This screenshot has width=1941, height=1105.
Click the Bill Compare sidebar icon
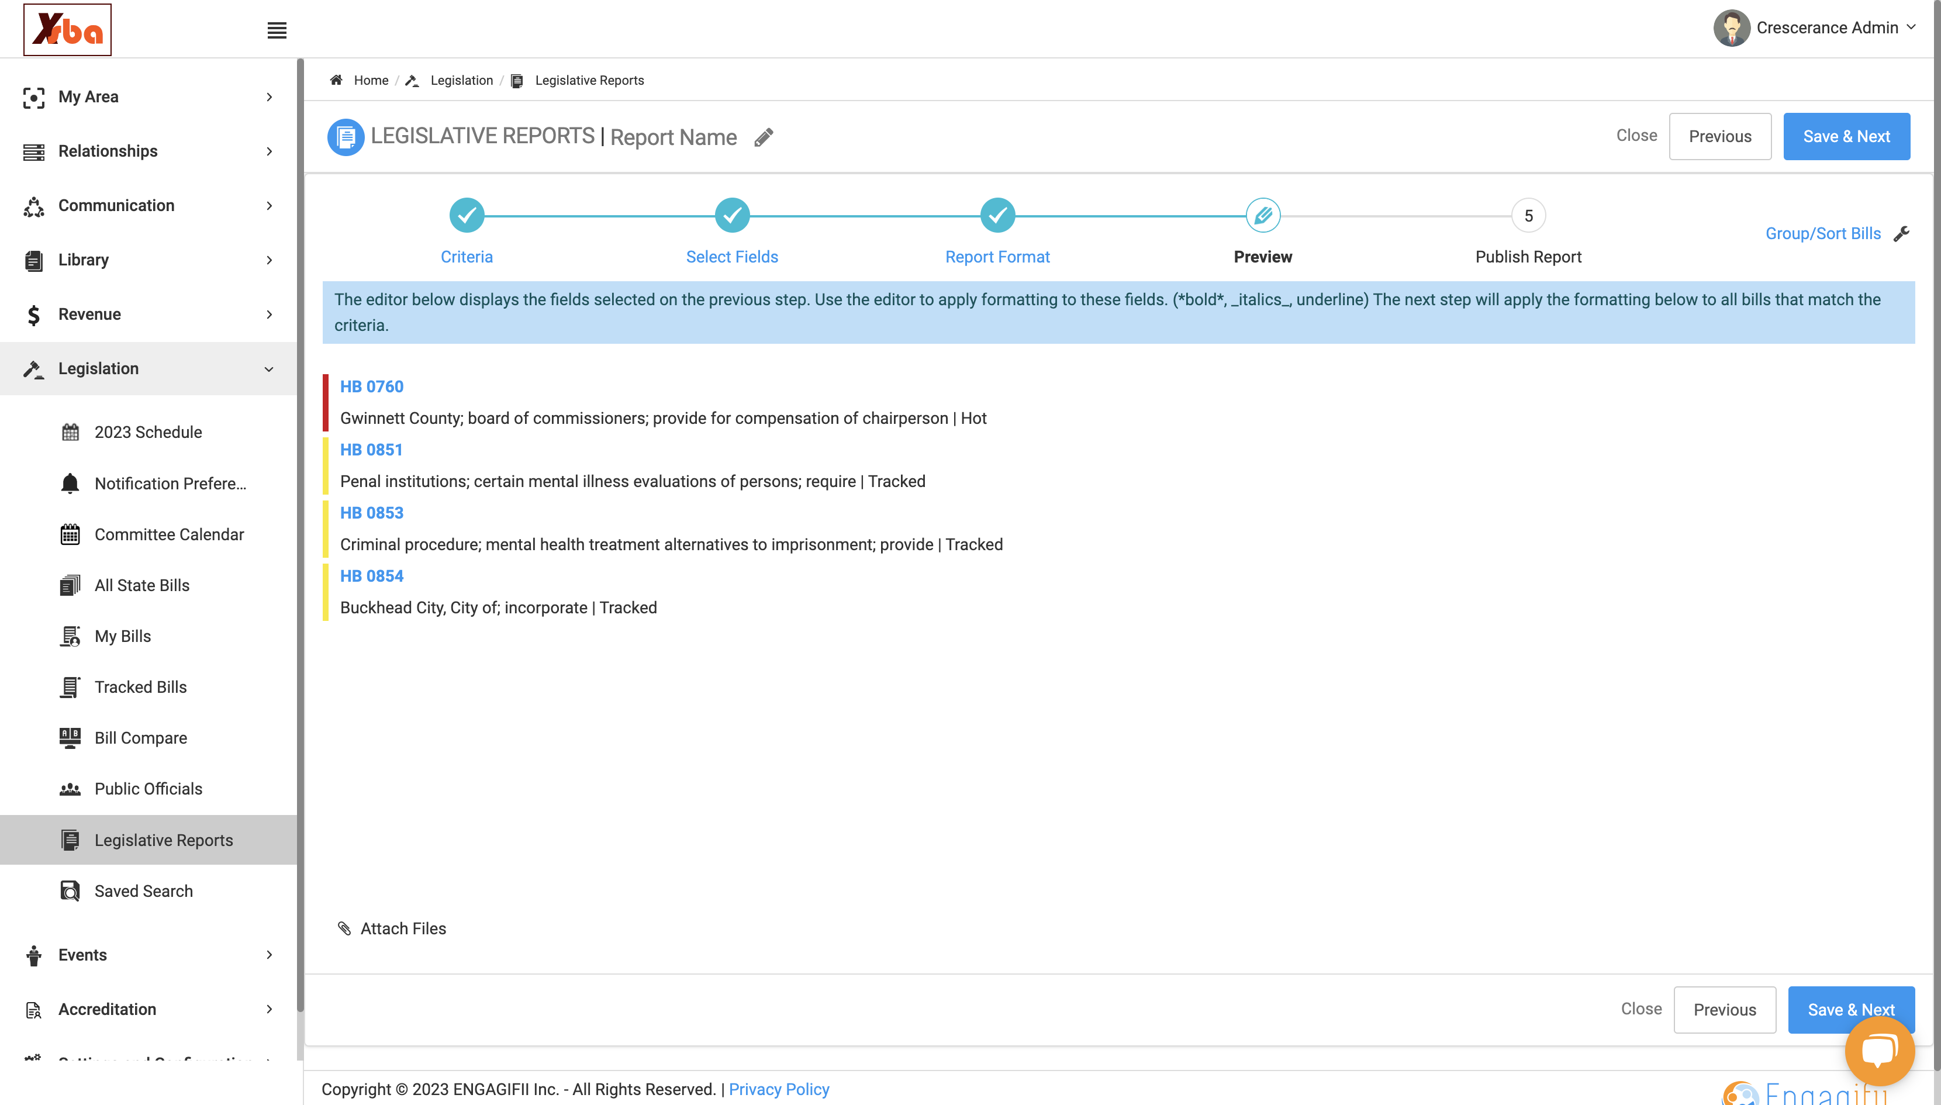coord(70,738)
